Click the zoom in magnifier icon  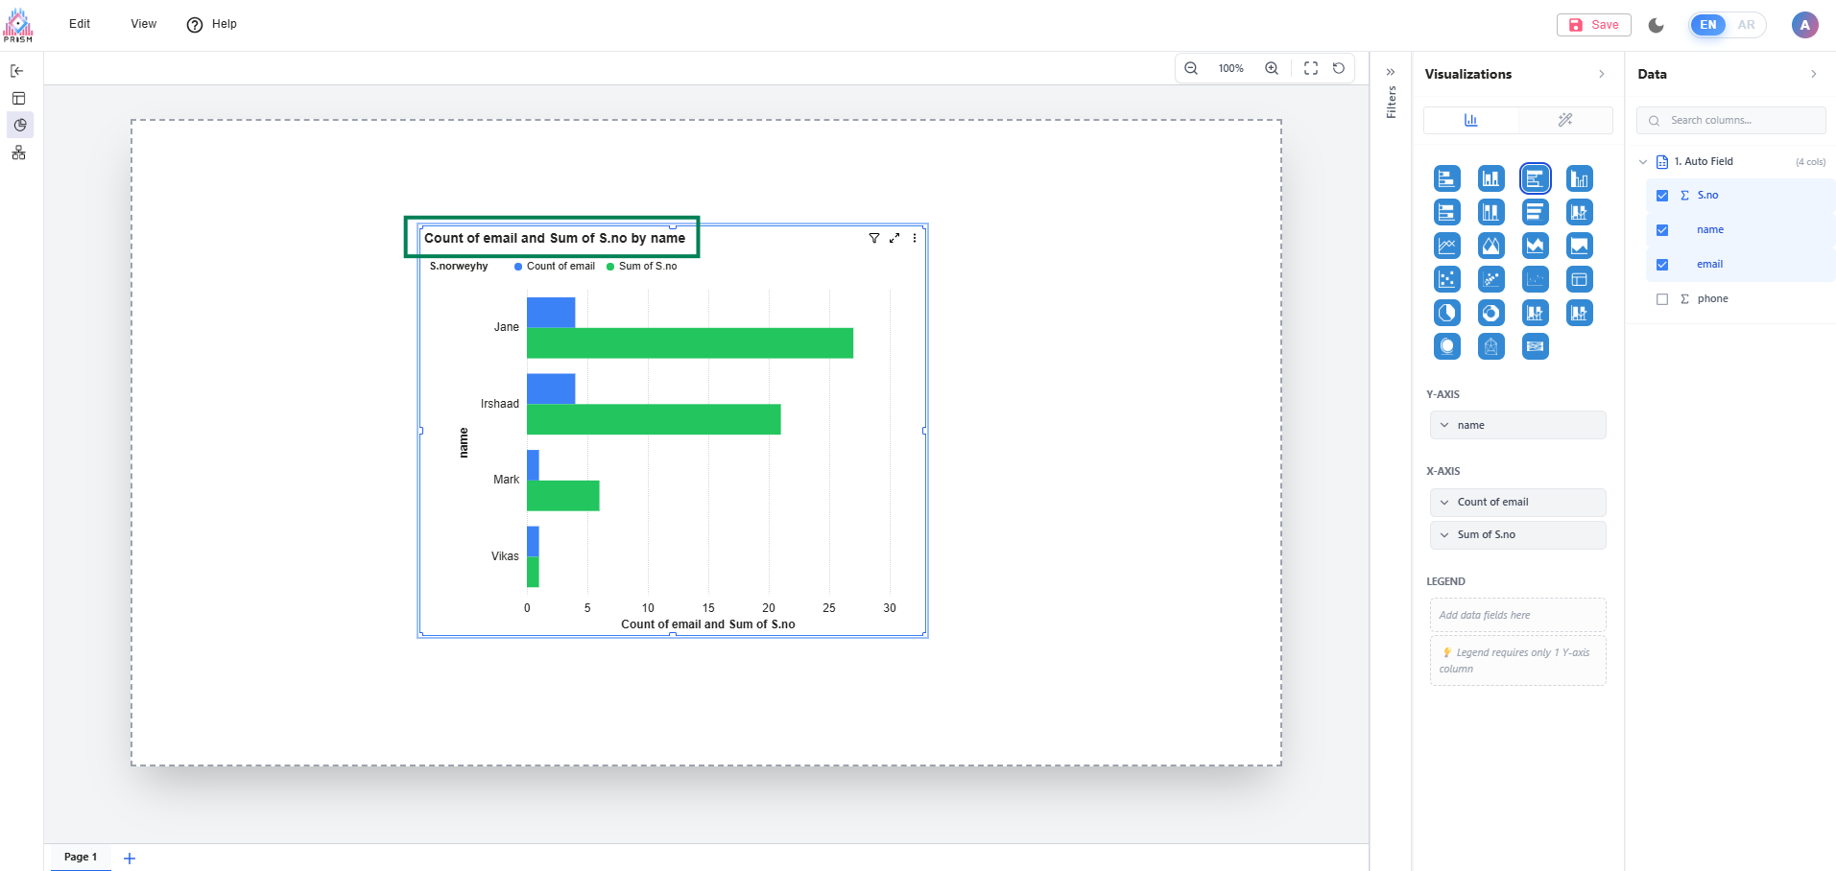point(1271,68)
